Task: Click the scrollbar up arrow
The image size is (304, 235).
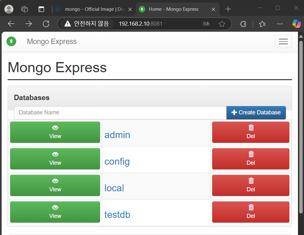Action: [301, 36]
